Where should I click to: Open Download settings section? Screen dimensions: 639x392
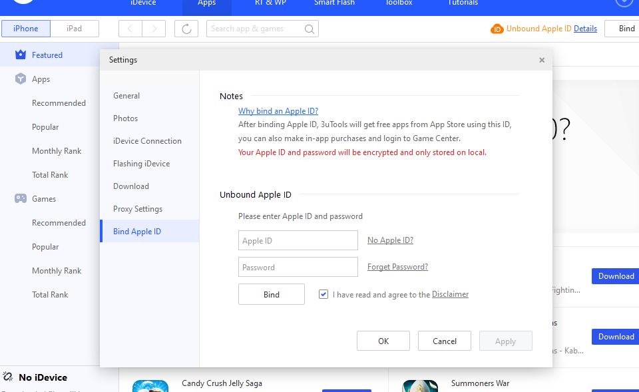pos(150,186)
